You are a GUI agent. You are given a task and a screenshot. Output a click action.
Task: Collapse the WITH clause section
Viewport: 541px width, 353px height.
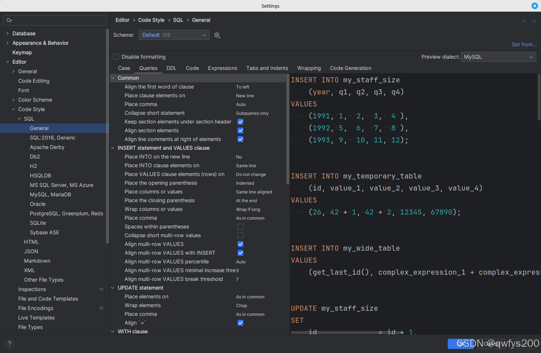point(113,332)
